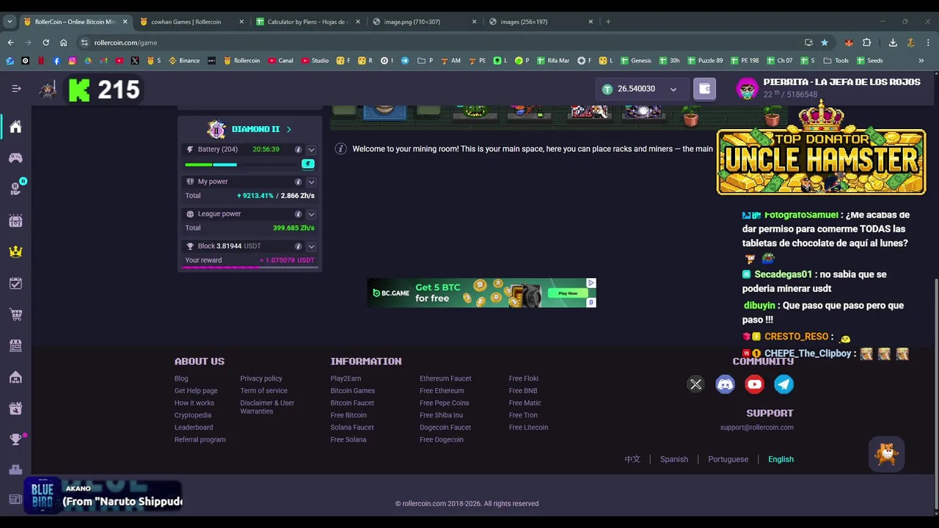Click the user avatar in header
939x528 pixels.
click(x=747, y=89)
